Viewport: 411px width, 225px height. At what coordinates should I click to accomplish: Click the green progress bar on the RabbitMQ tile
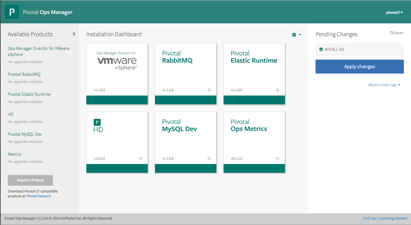pos(185,100)
